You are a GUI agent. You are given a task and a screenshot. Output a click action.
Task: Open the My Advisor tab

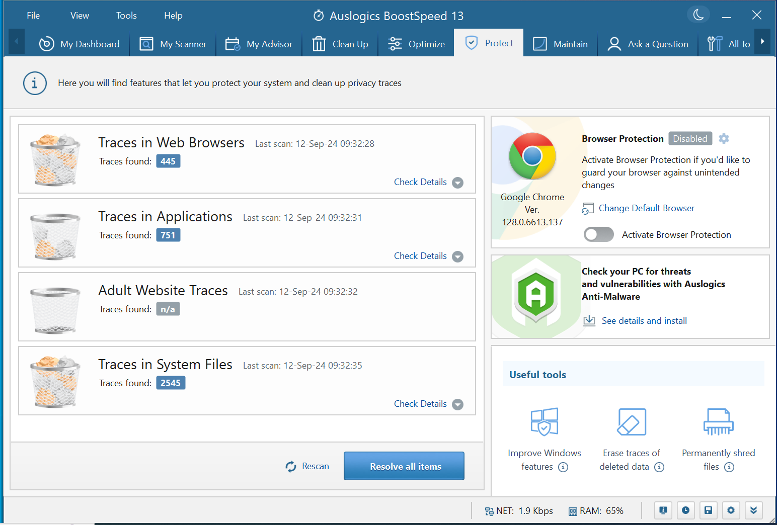(259, 44)
